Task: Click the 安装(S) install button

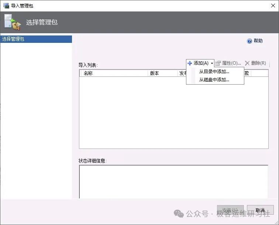Action: click(230, 210)
